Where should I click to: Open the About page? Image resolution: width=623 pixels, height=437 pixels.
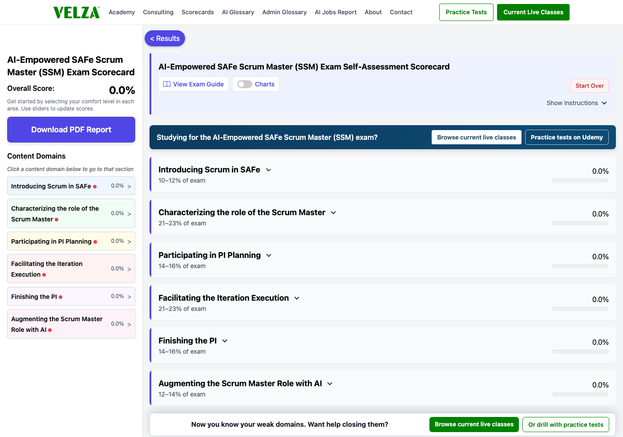(373, 12)
